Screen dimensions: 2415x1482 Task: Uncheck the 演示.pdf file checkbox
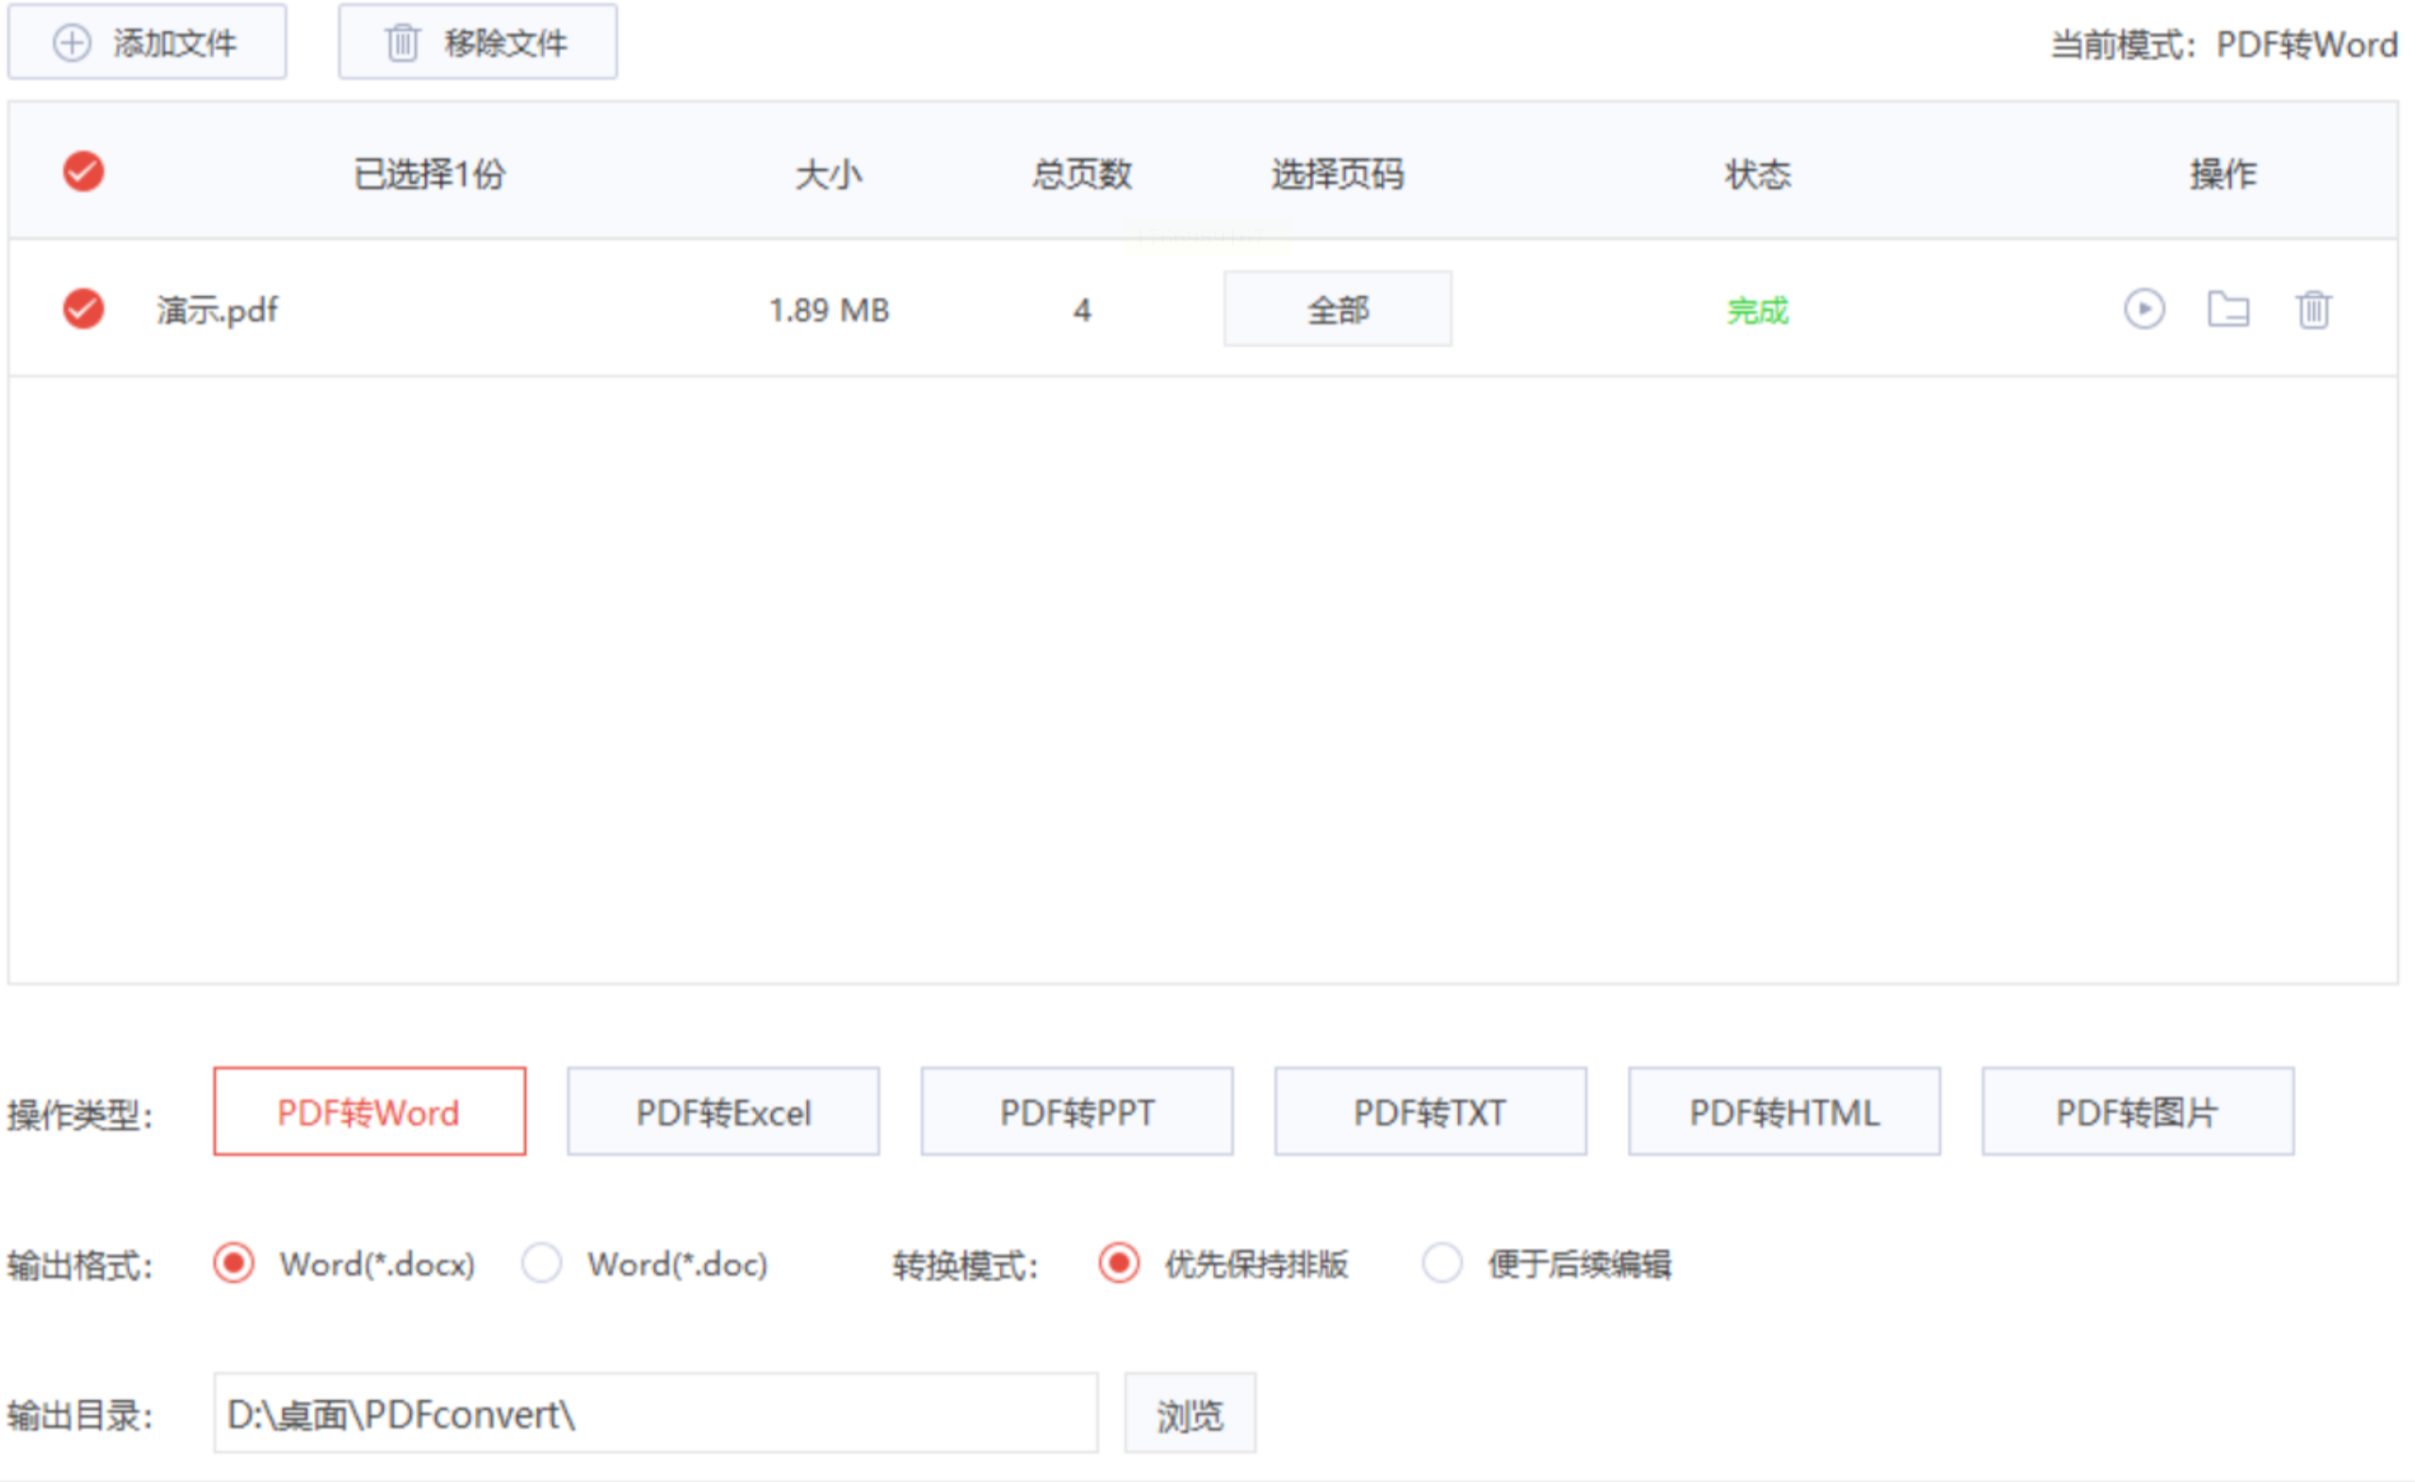83,310
